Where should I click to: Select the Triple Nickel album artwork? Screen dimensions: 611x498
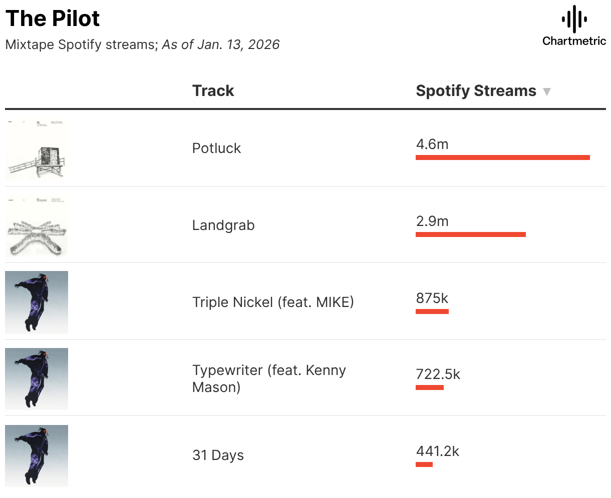(x=37, y=302)
